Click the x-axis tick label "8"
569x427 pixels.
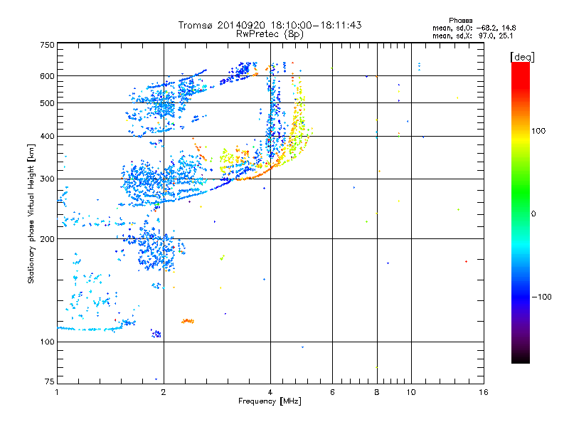point(377,392)
